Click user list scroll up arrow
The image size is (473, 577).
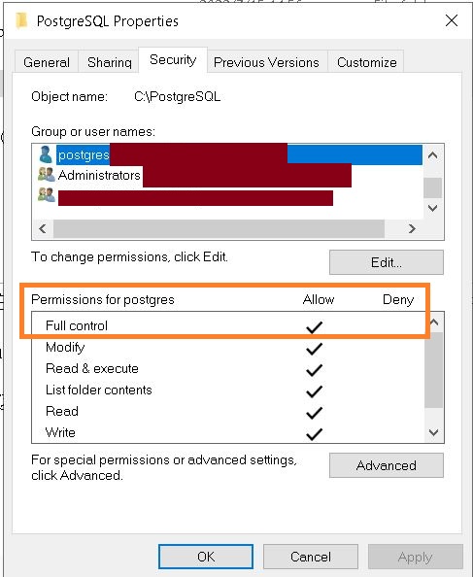point(433,155)
